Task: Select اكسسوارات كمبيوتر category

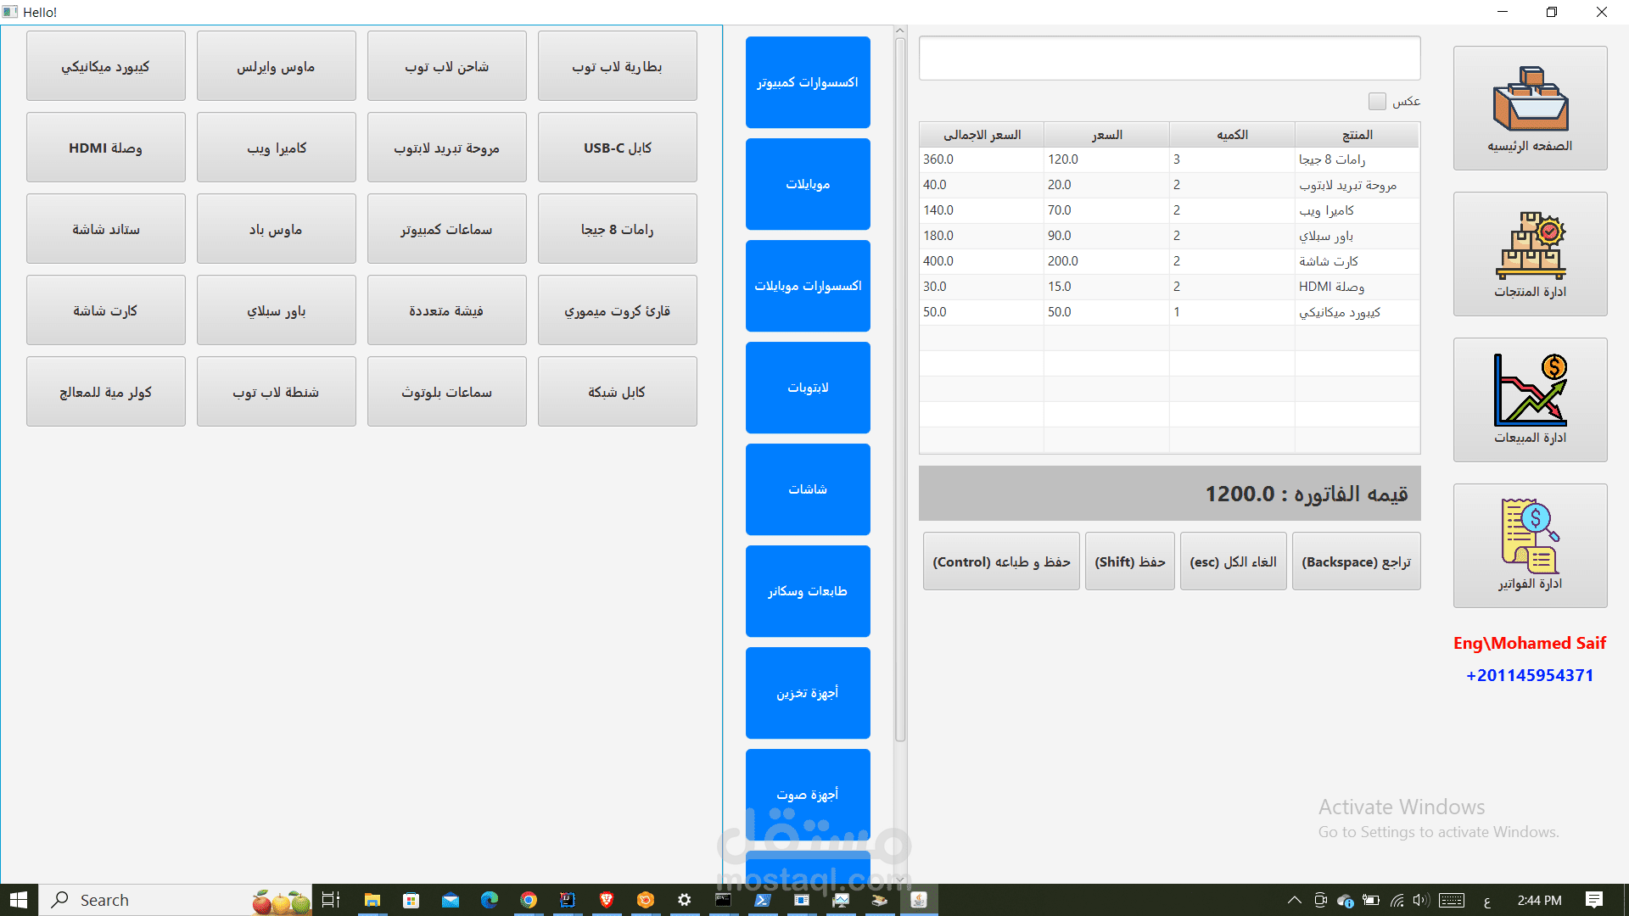Action: (x=808, y=82)
